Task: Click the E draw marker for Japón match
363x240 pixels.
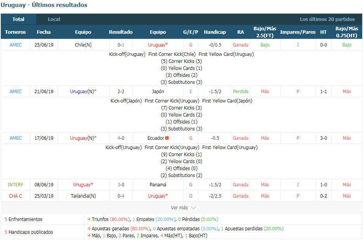Action: tap(191, 92)
